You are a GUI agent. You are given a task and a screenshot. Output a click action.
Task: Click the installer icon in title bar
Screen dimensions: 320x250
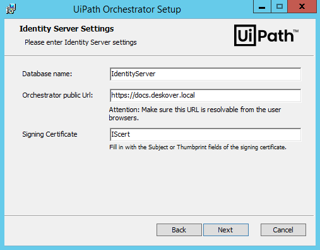pos(11,9)
